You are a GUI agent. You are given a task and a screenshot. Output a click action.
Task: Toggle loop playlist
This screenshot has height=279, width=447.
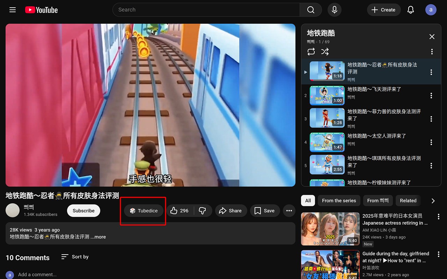pyautogui.click(x=311, y=52)
